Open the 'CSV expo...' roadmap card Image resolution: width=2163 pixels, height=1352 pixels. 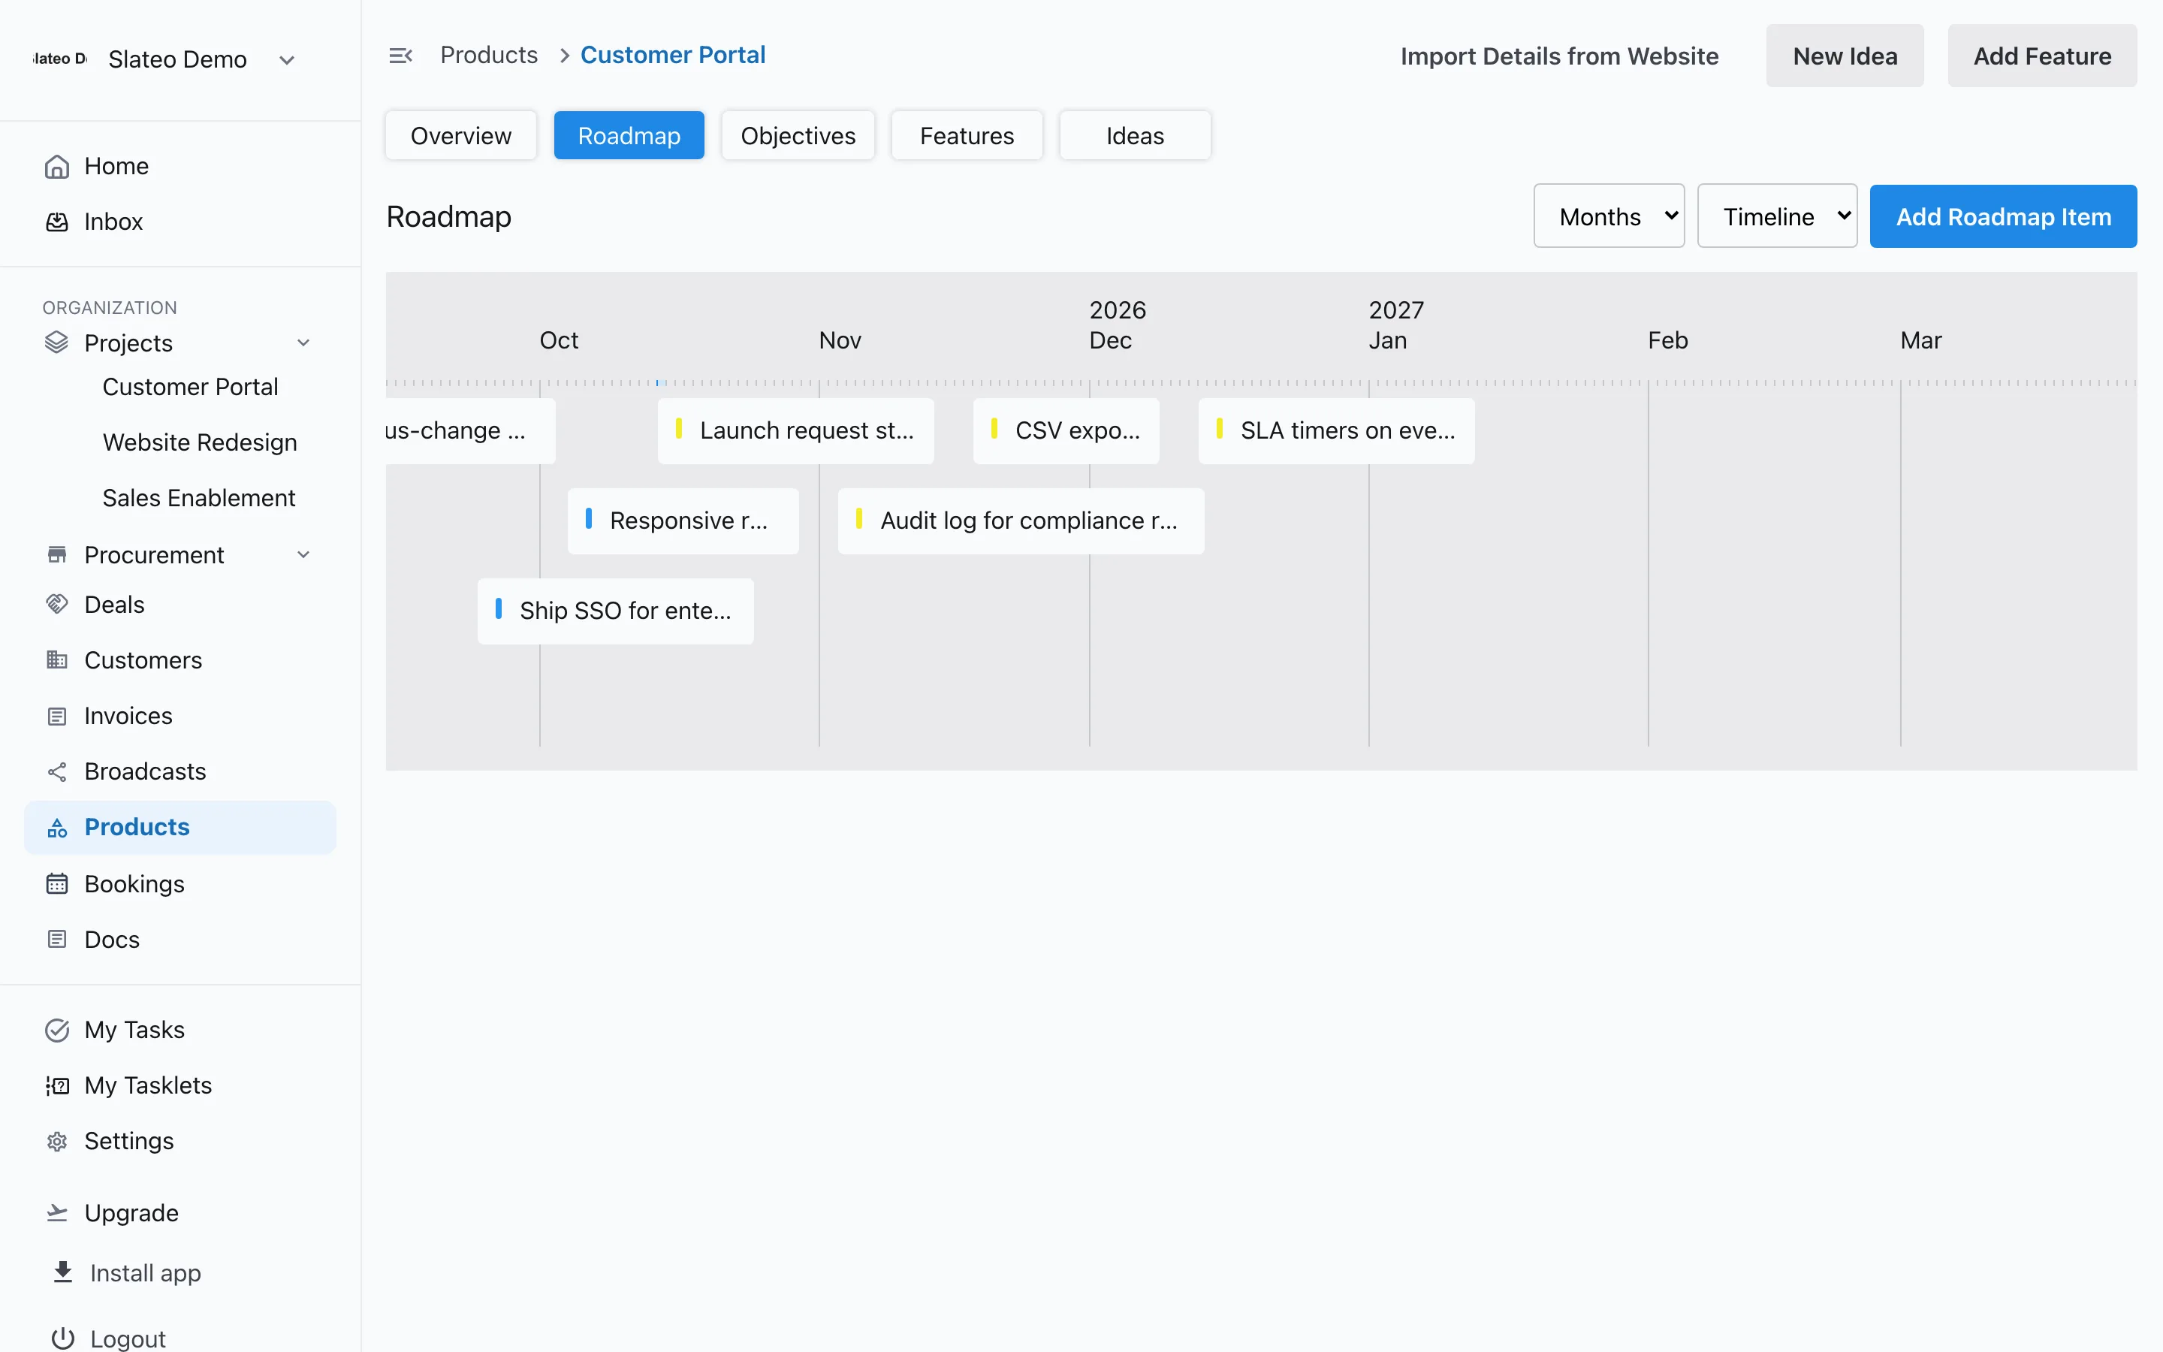(x=1066, y=431)
